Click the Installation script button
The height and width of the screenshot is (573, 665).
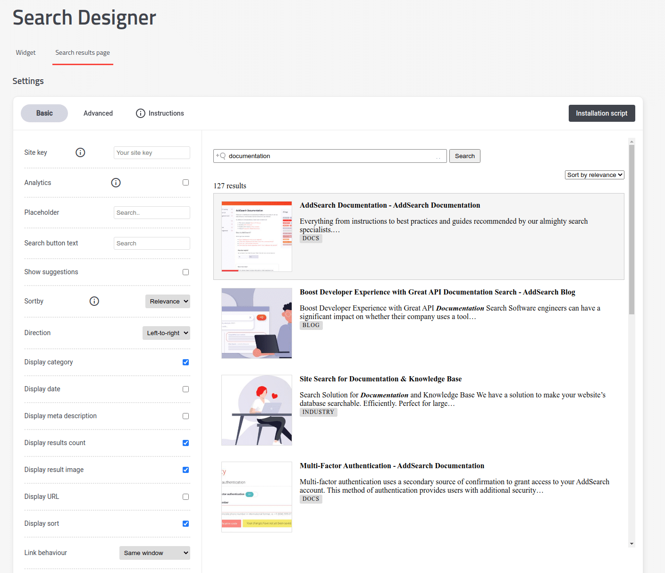[x=601, y=113]
